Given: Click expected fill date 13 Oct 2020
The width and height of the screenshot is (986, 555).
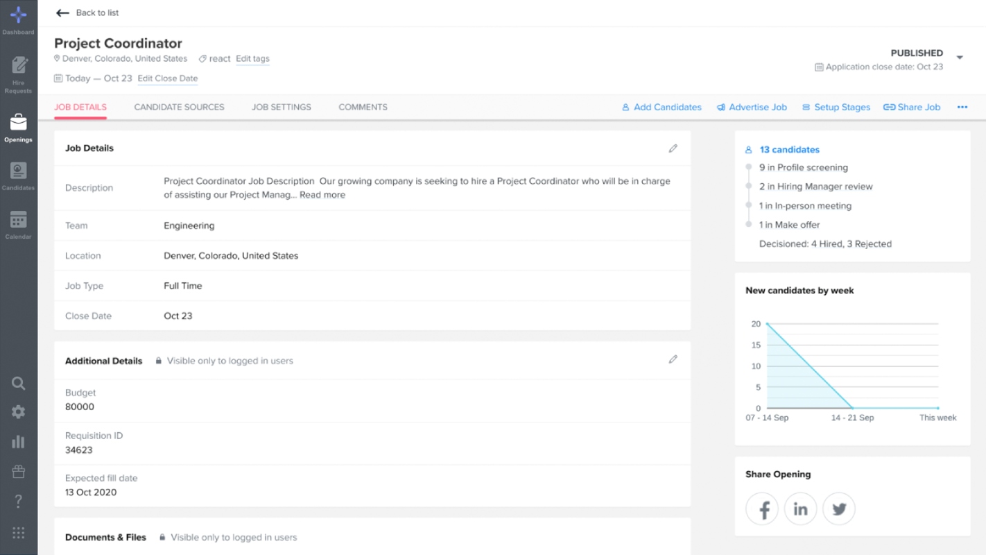Looking at the screenshot, I should click(91, 493).
